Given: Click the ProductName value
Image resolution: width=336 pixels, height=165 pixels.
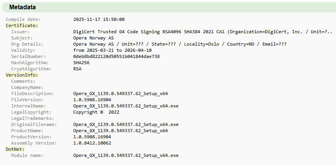Looking at the screenshot, I should coord(120,131).
